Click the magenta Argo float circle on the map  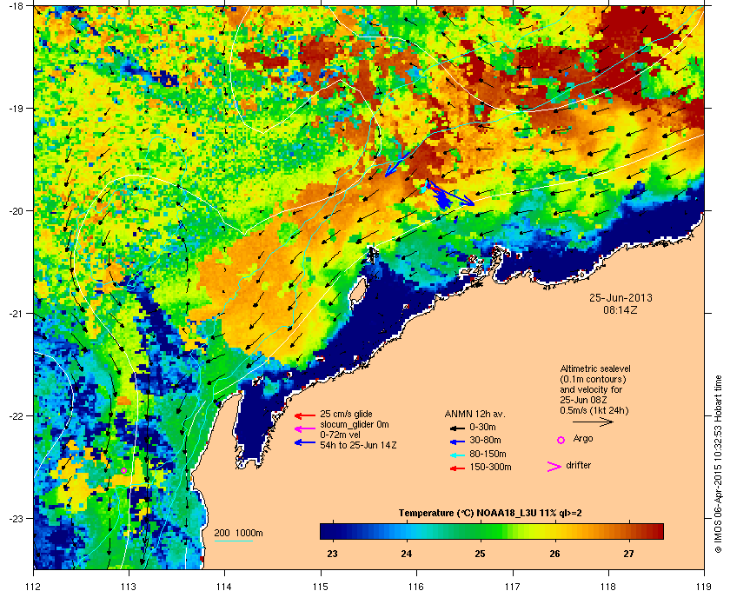point(123,471)
